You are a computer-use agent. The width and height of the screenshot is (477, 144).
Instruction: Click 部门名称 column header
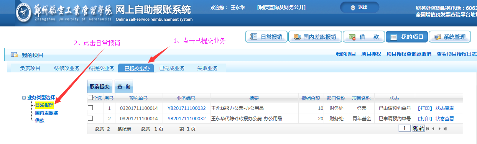click(336, 98)
